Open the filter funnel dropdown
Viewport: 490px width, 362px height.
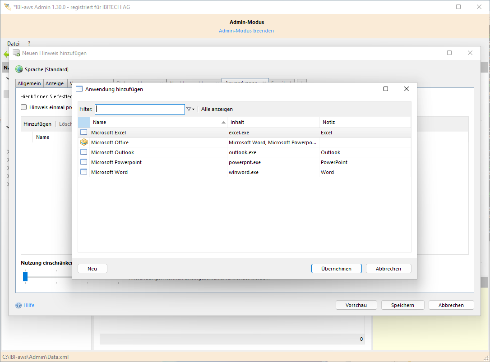pos(190,109)
